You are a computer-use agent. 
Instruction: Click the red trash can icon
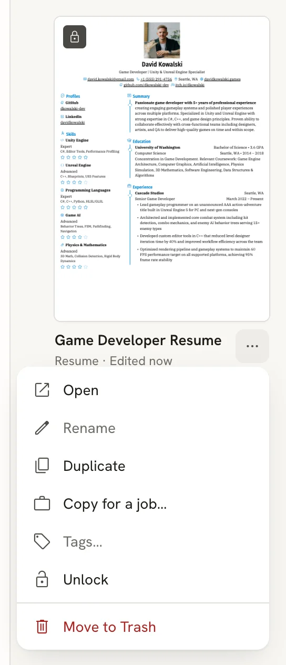coord(42,627)
